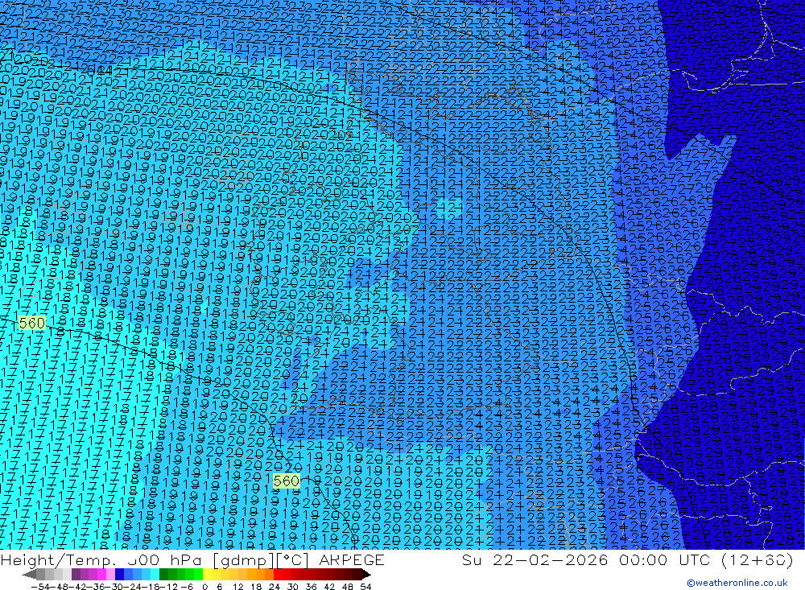Click the -24 scale value
This screenshot has height=590, width=805.
pyautogui.click(x=133, y=587)
